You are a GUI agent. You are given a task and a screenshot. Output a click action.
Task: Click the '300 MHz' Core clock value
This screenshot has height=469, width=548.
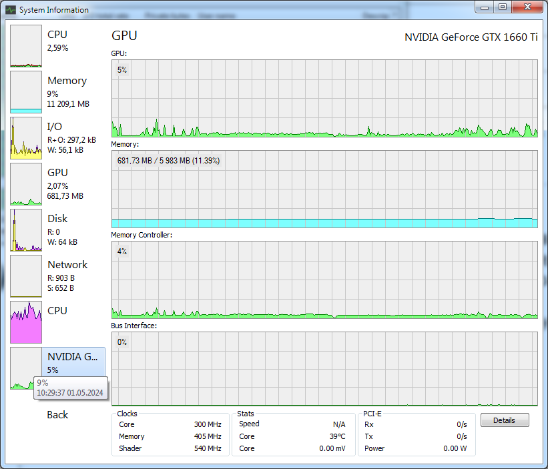208,424
